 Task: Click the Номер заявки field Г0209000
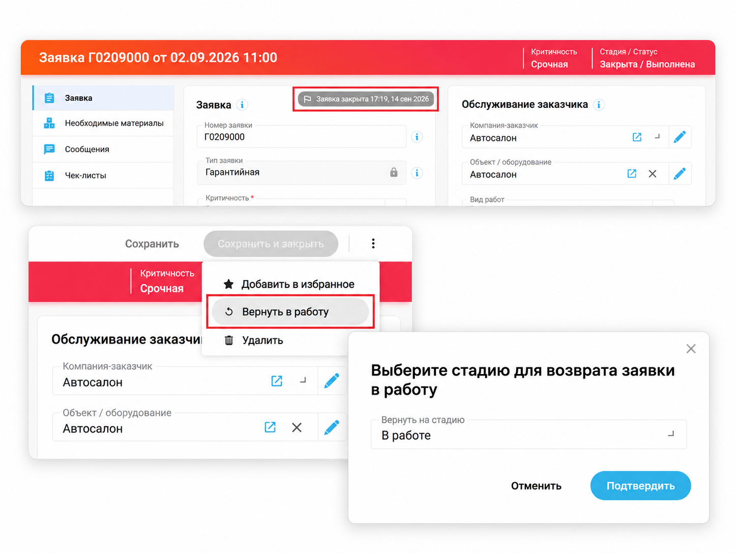(x=302, y=137)
